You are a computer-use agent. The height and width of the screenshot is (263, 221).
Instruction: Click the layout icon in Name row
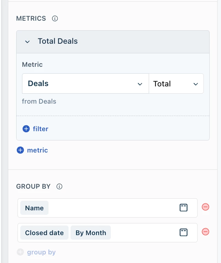pyautogui.click(x=183, y=208)
